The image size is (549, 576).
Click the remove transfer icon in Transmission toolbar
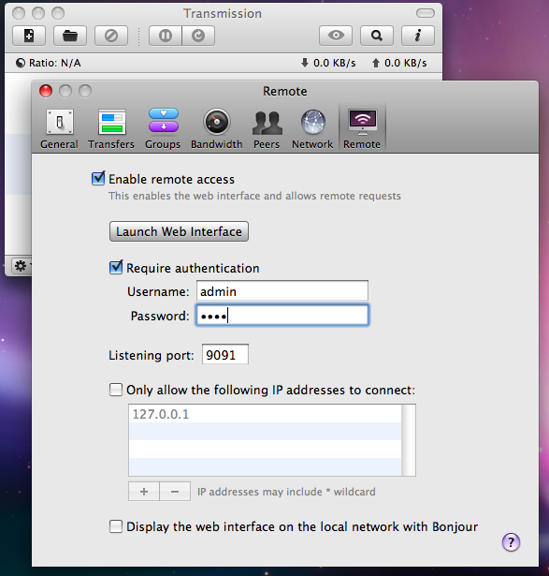pos(111,36)
